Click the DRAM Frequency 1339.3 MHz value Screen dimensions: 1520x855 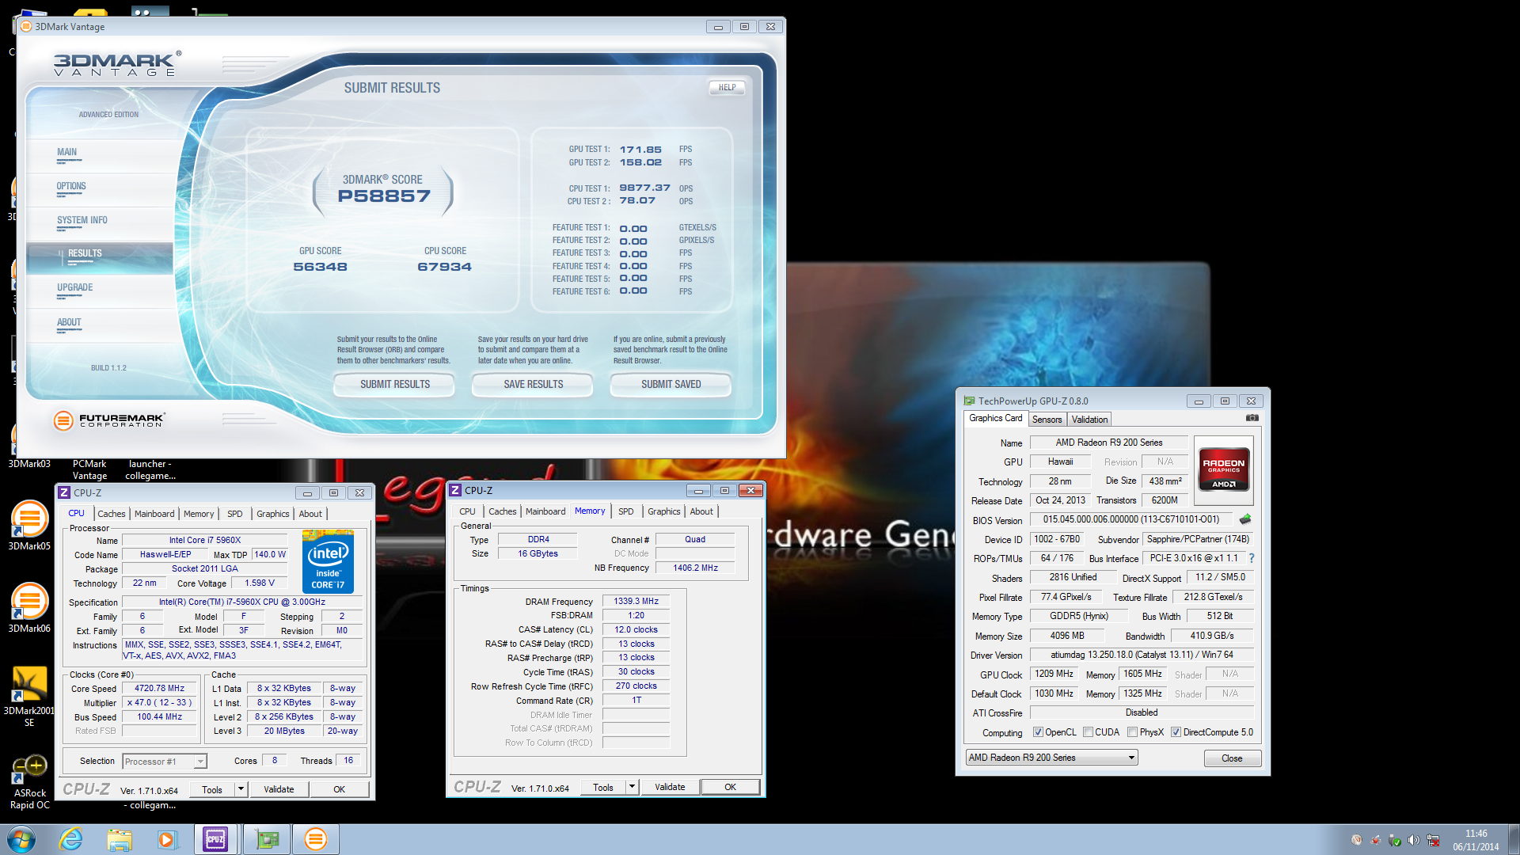click(x=636, y=602)
